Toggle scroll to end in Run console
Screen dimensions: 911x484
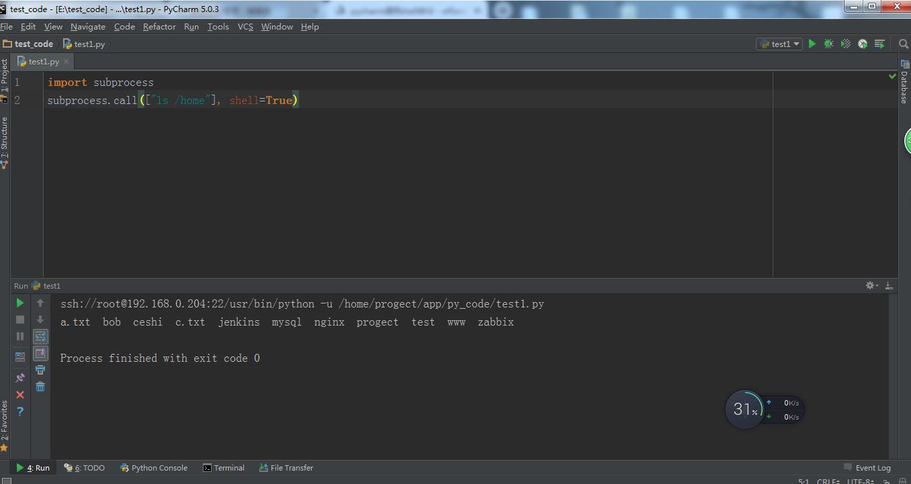pyautogui.click(x=40, y=353)
